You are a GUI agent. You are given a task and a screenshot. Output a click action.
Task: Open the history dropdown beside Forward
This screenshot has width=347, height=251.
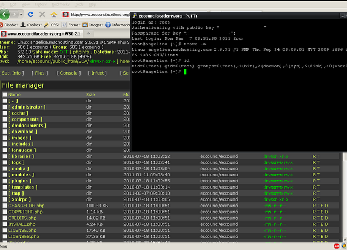[x=21, y=15]
